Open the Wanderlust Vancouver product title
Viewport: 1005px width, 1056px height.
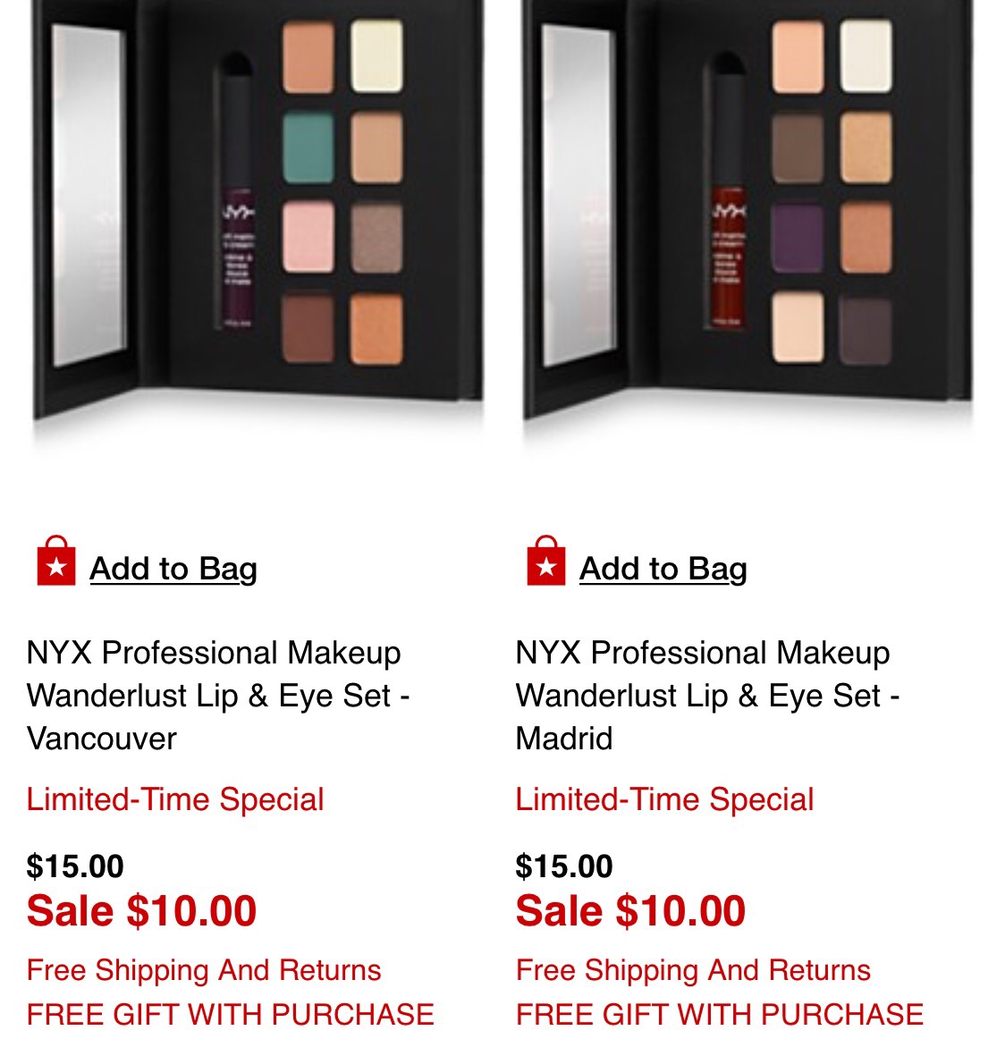point(218,696)
